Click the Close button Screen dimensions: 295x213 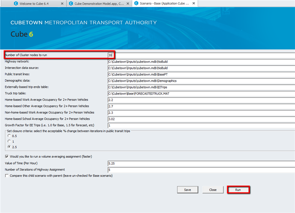click(x=213, y=189)
